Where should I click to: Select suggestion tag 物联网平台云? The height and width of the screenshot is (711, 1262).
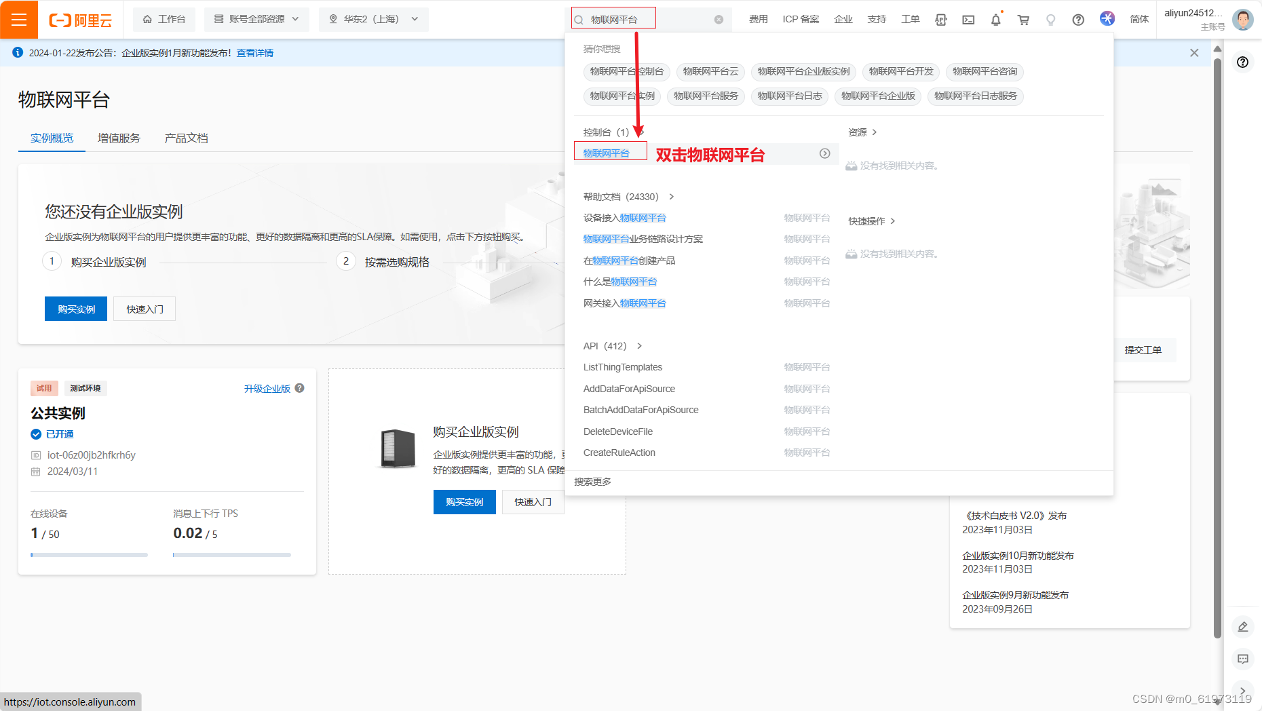[710, 71]
